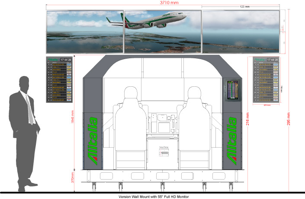The width and height of the screenshot is (305, 199).
Task: Click the 216 mm vertical dimension label
Action: coord(247,119)
